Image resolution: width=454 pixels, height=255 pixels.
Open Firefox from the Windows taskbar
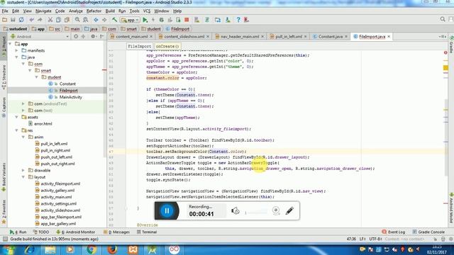tap(112, 249)
